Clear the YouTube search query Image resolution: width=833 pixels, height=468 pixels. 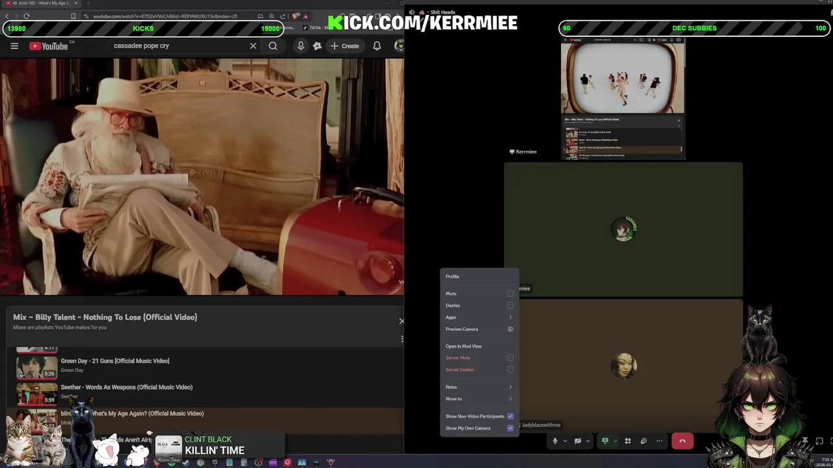pos(253,46)
